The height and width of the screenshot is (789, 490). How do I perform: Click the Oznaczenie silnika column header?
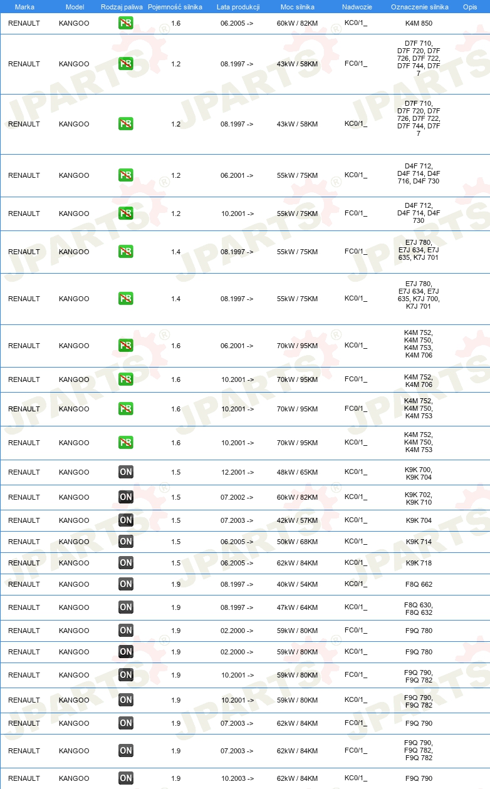(x=420, y=6)
